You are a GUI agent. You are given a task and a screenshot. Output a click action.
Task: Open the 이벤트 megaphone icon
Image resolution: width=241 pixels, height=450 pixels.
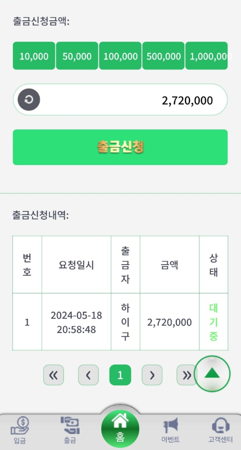pyautogui.click(x=171, y=430)
